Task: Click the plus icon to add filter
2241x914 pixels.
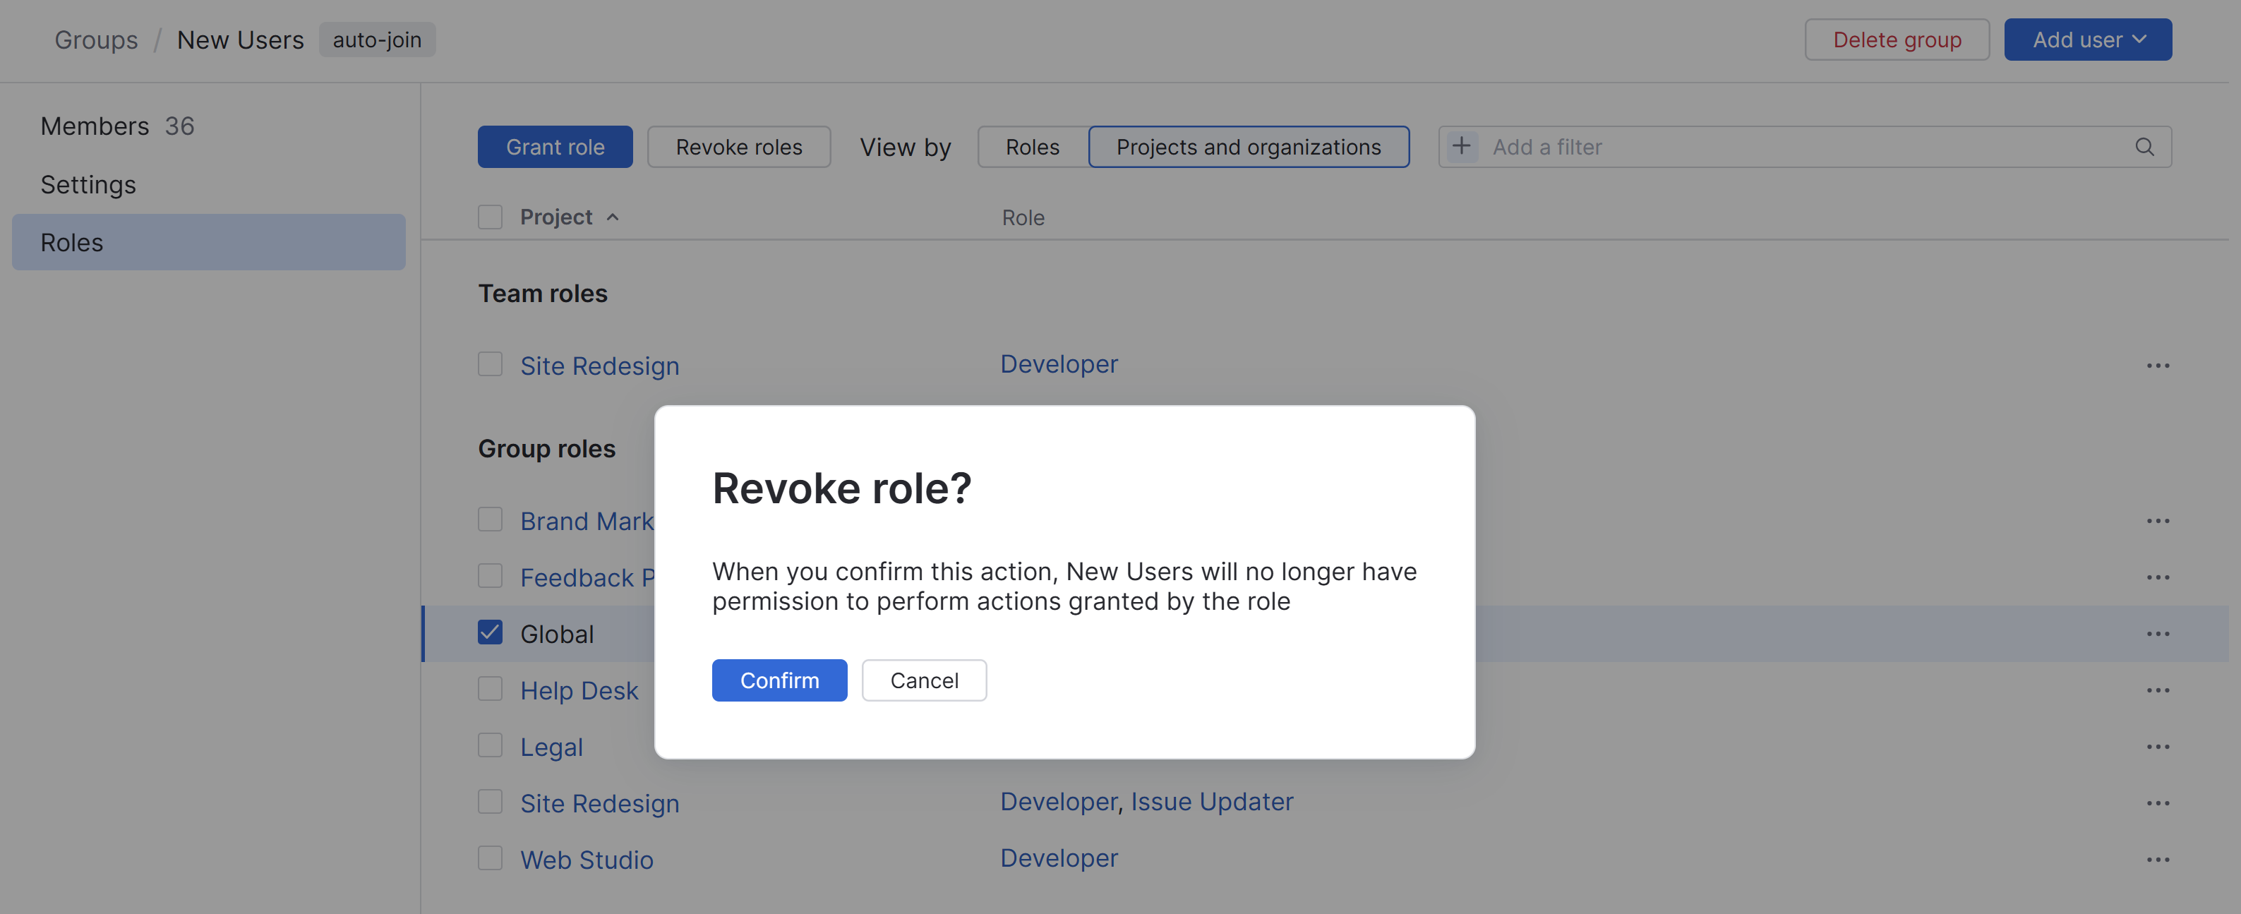Action: pos(1460,146)
